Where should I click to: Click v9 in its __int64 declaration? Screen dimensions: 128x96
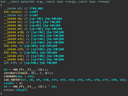(x=19, y=29)
